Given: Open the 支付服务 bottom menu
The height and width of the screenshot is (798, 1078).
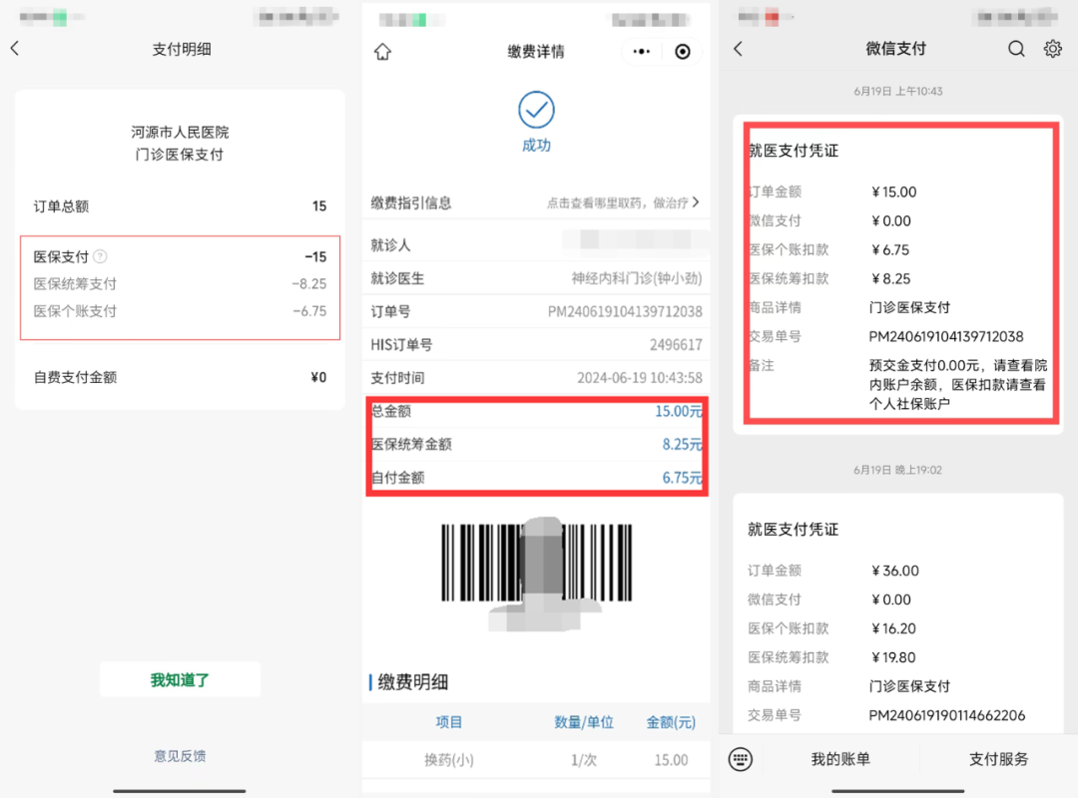Looking at the screenshot, I should click(x=998, y=759).
